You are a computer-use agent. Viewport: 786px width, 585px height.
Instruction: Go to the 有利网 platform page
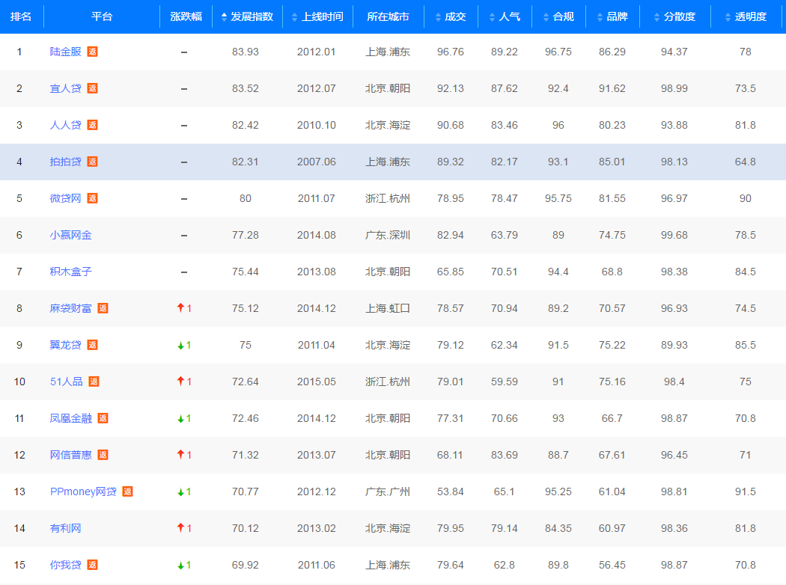coord(66,528)
